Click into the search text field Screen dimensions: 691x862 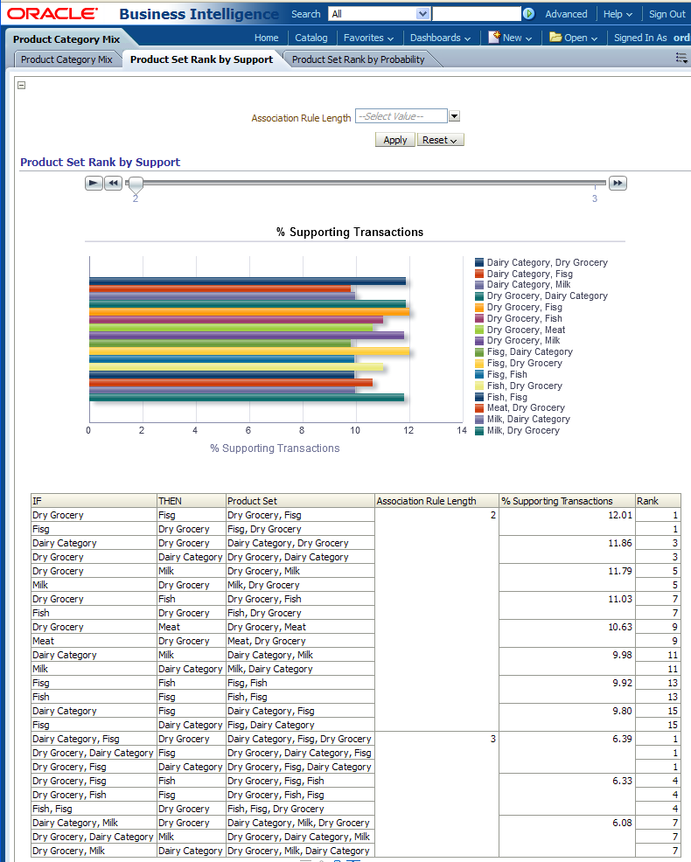476,14
